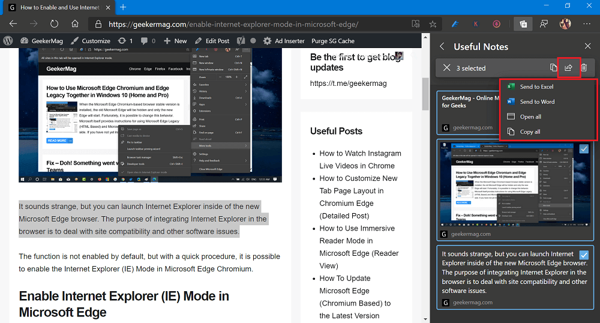600x323 pixels.
Task: Click the WordPress logo in admin bar
Action: pos(8,41)
